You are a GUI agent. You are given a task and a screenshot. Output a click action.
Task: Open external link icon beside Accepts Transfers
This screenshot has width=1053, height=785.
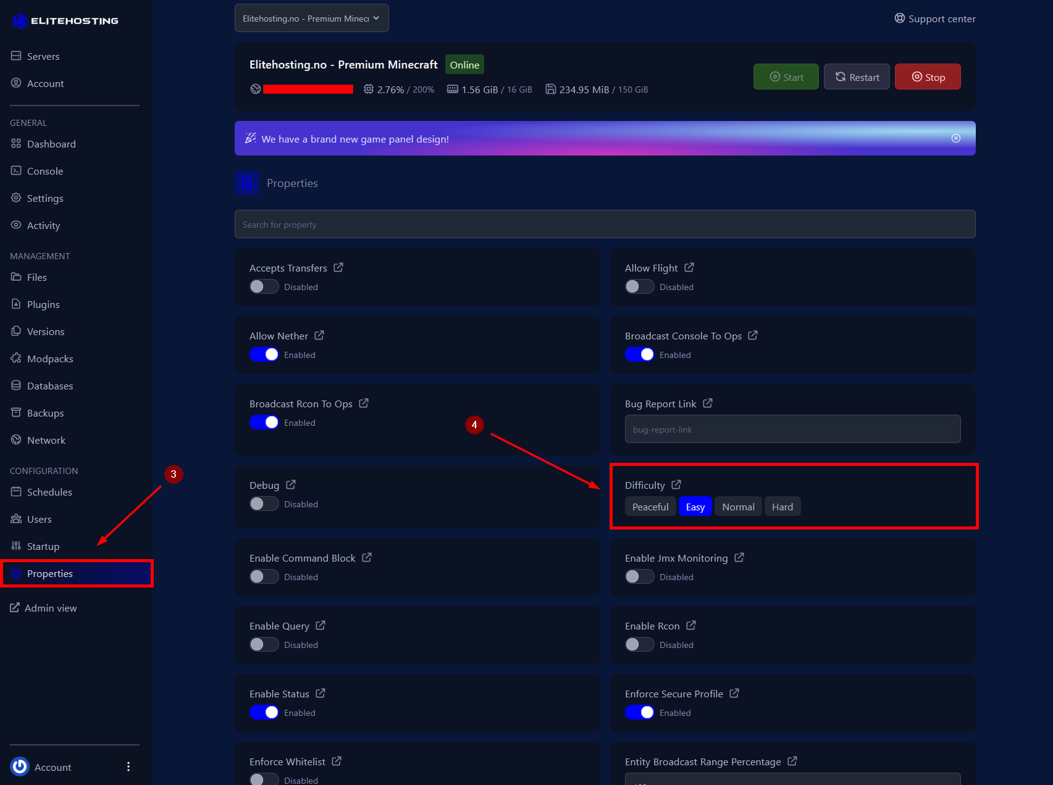pos(338,267)
